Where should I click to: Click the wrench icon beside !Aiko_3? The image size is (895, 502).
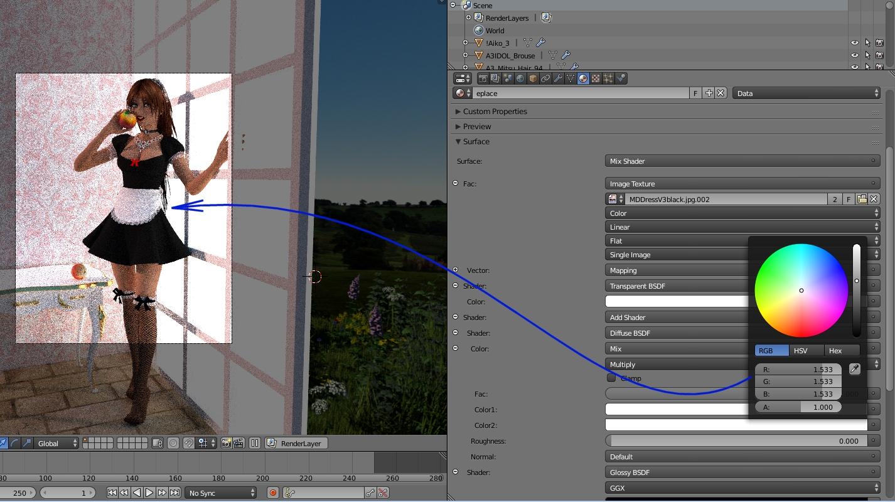click(540, 43)
